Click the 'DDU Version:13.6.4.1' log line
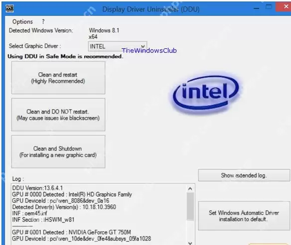Image resolution: width=291 pixels, height=245 pixels. tap(37, 188)
